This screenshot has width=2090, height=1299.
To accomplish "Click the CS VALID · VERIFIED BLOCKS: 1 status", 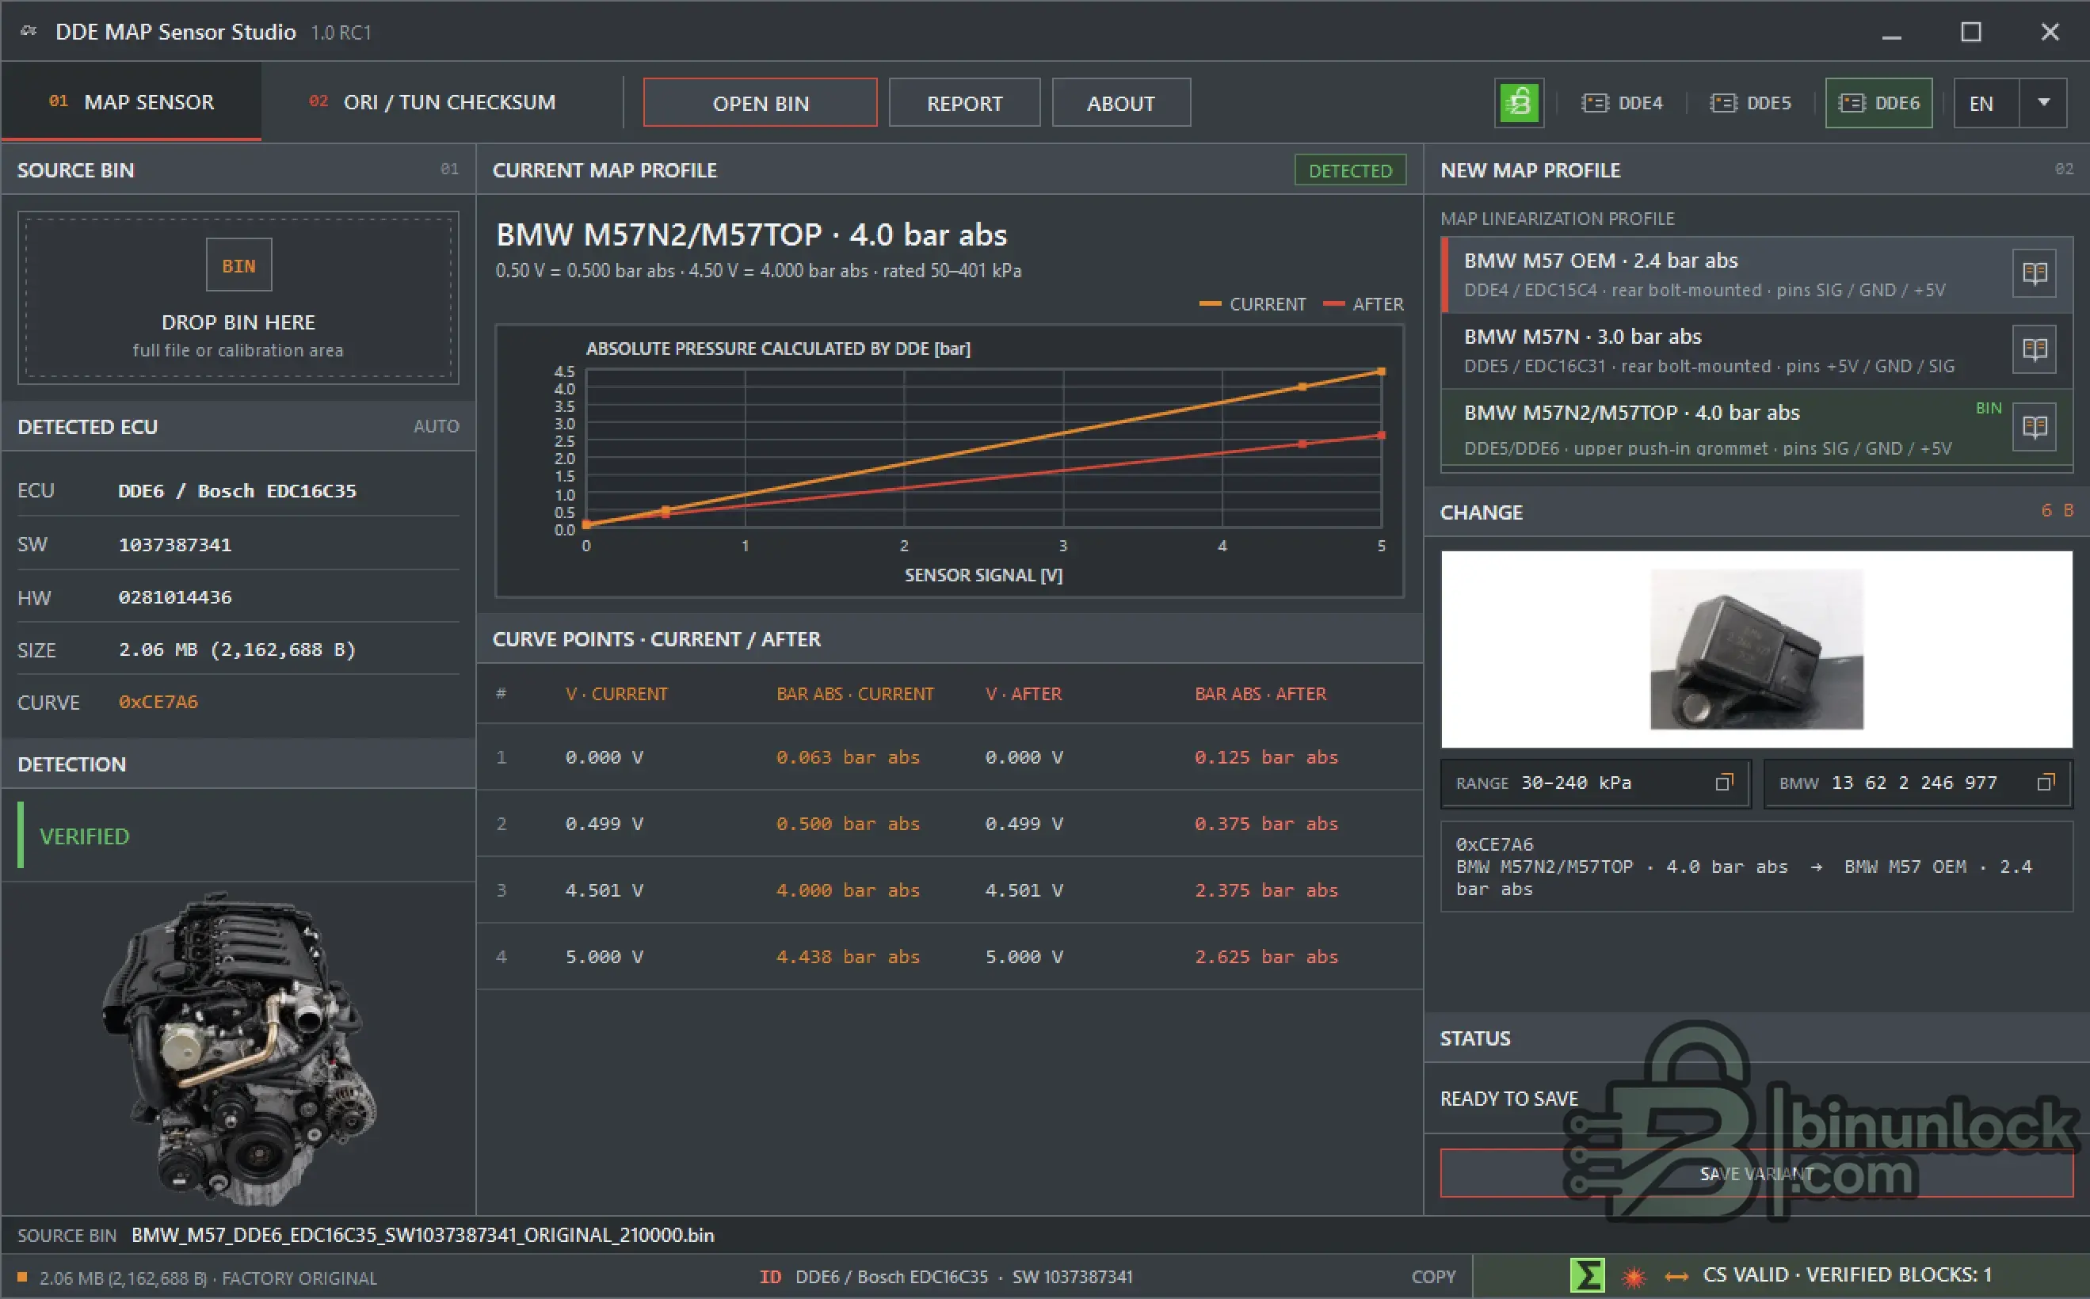I will point(1847,1275).
